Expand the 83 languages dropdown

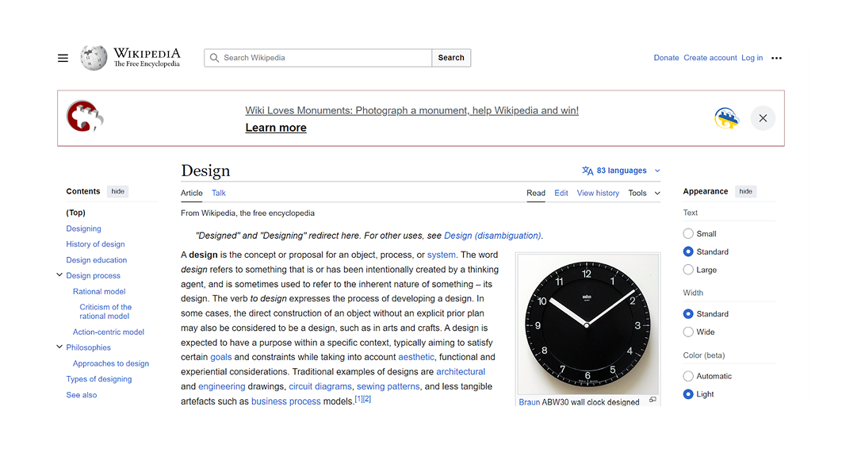(622, 171)
